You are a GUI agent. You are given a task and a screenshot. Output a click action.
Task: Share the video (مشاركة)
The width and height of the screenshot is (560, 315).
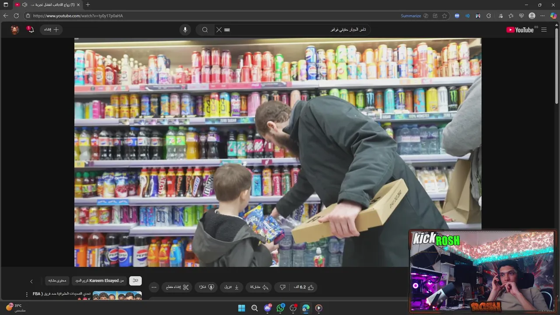pos(259,287)
